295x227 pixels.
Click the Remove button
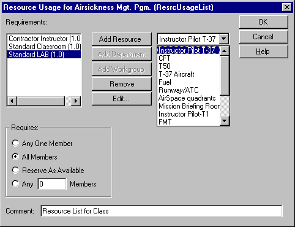[122, 84]
